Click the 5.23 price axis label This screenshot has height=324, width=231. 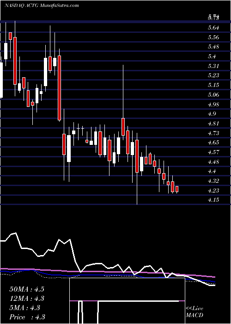pos(213,75)
